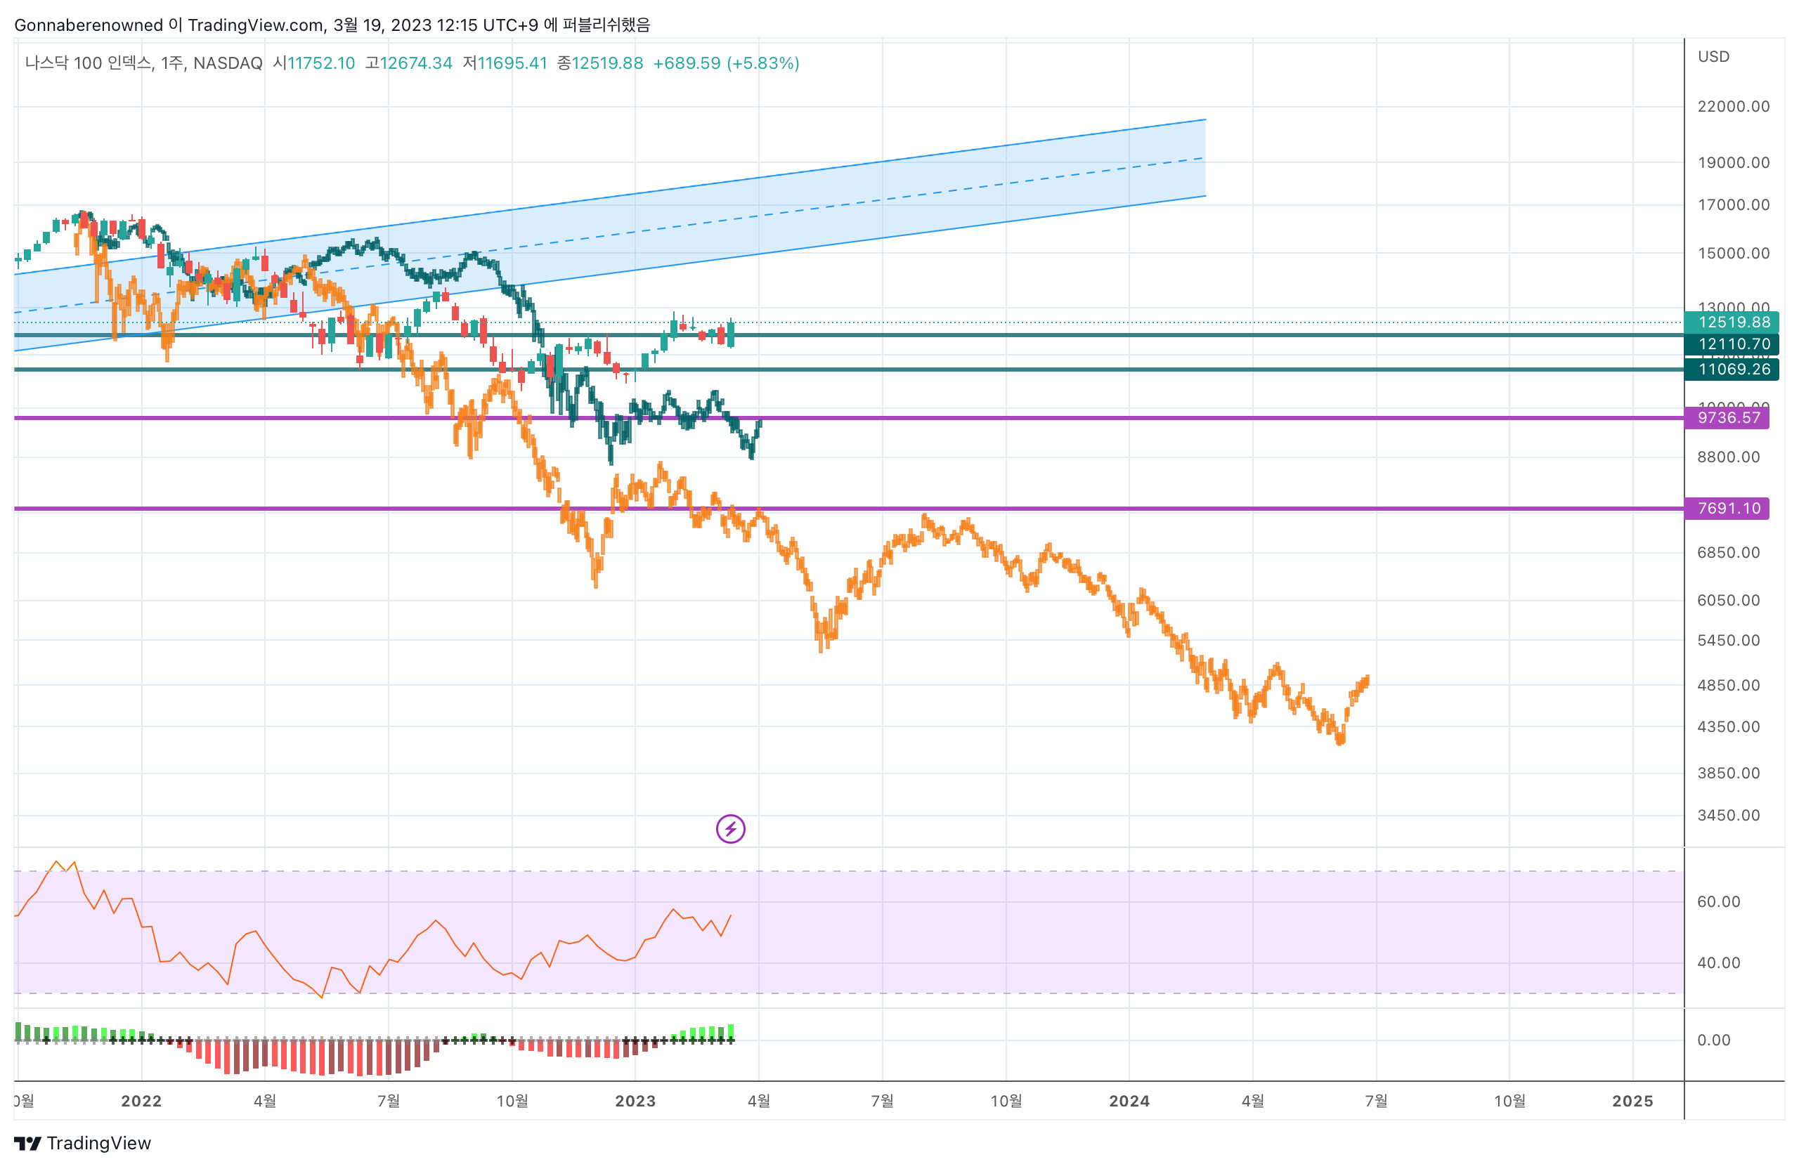Click the 2024 time axis label
The image size is (1799, 1169).
click(x=1129, y=1101)
